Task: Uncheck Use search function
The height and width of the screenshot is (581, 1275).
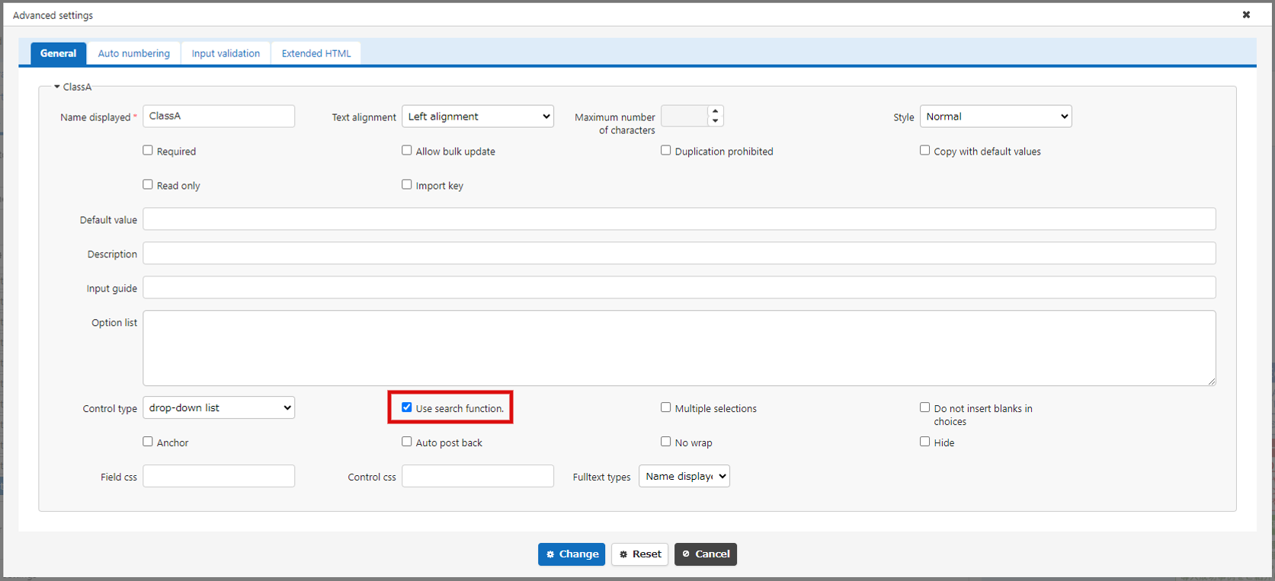Action: 407,407
